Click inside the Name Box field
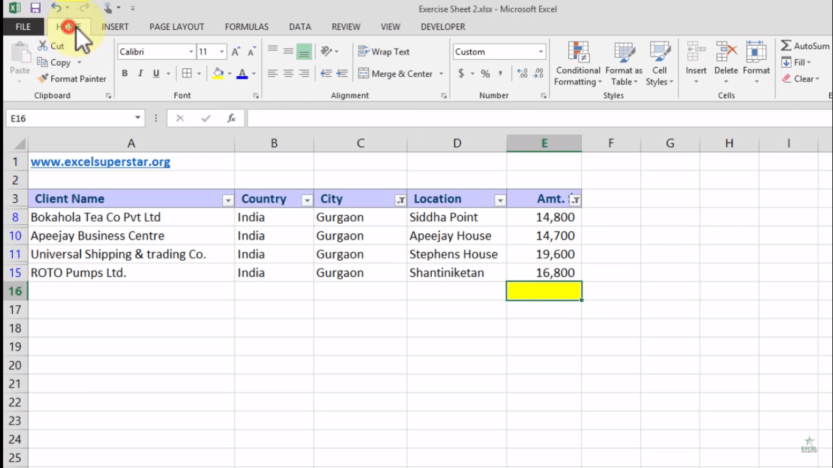 67,118
